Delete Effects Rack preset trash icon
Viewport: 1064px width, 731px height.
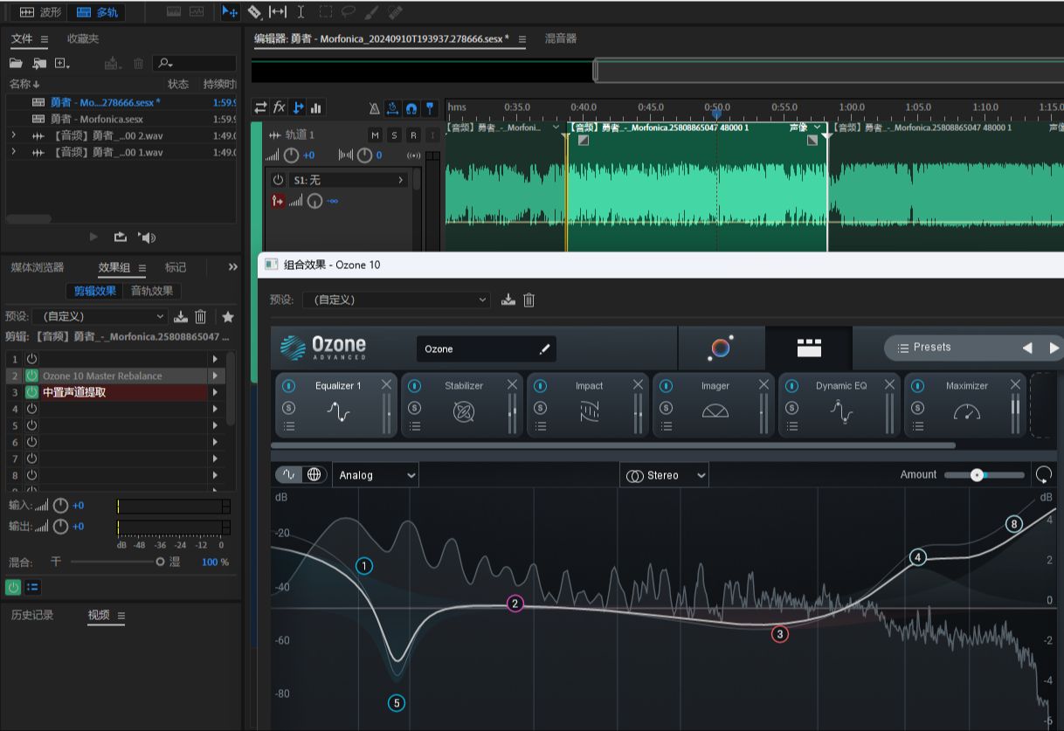click(201, 316)
